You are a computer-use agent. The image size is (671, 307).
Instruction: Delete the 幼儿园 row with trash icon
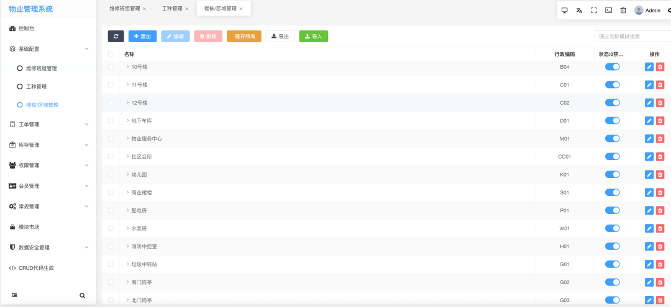click(x=660, y=175)
